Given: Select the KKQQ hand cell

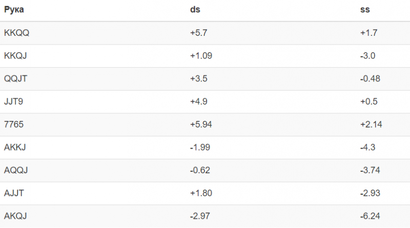Looking at the screenshot, I should [x=16, y=33].
